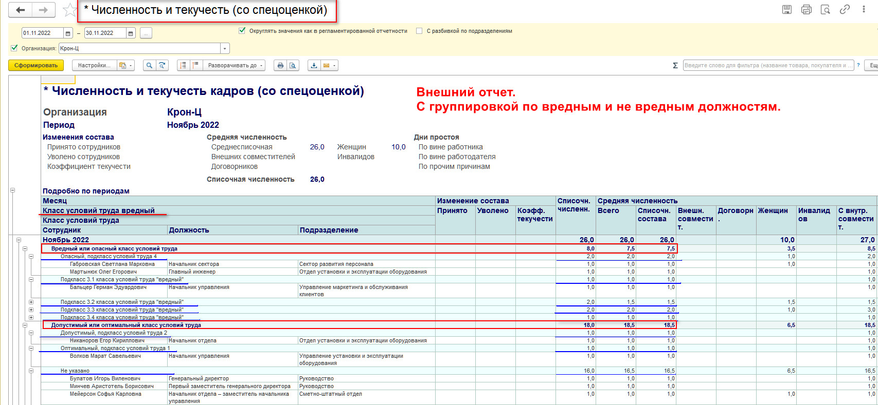Click the report variants icon after Настройки
878x405 pixels.
(x=122, y=65)
